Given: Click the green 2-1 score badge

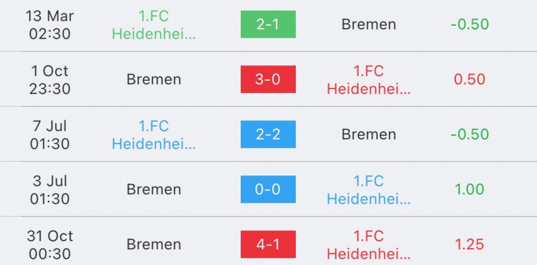Looking at the screenshot, I should coord(268,25).
